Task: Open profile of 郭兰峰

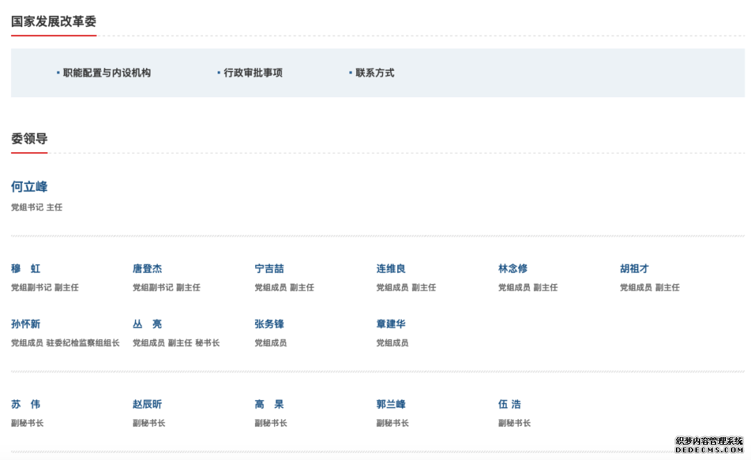Action: pos(391,404)
